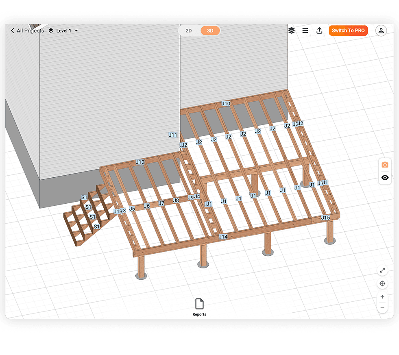This screenshot has width=399, height=355.
Task: Open Reports from the bottom bar
Action: pos(199,306)
